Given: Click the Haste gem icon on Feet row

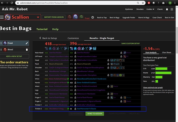Looking at the screenshot, I should [x=112, y=94].
